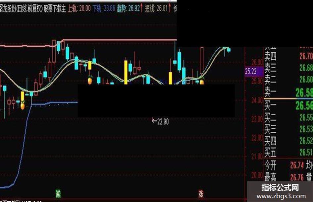Select the 买二 26.55 bid row
This screenshot has width=313, height=202.
click(288, 118)
